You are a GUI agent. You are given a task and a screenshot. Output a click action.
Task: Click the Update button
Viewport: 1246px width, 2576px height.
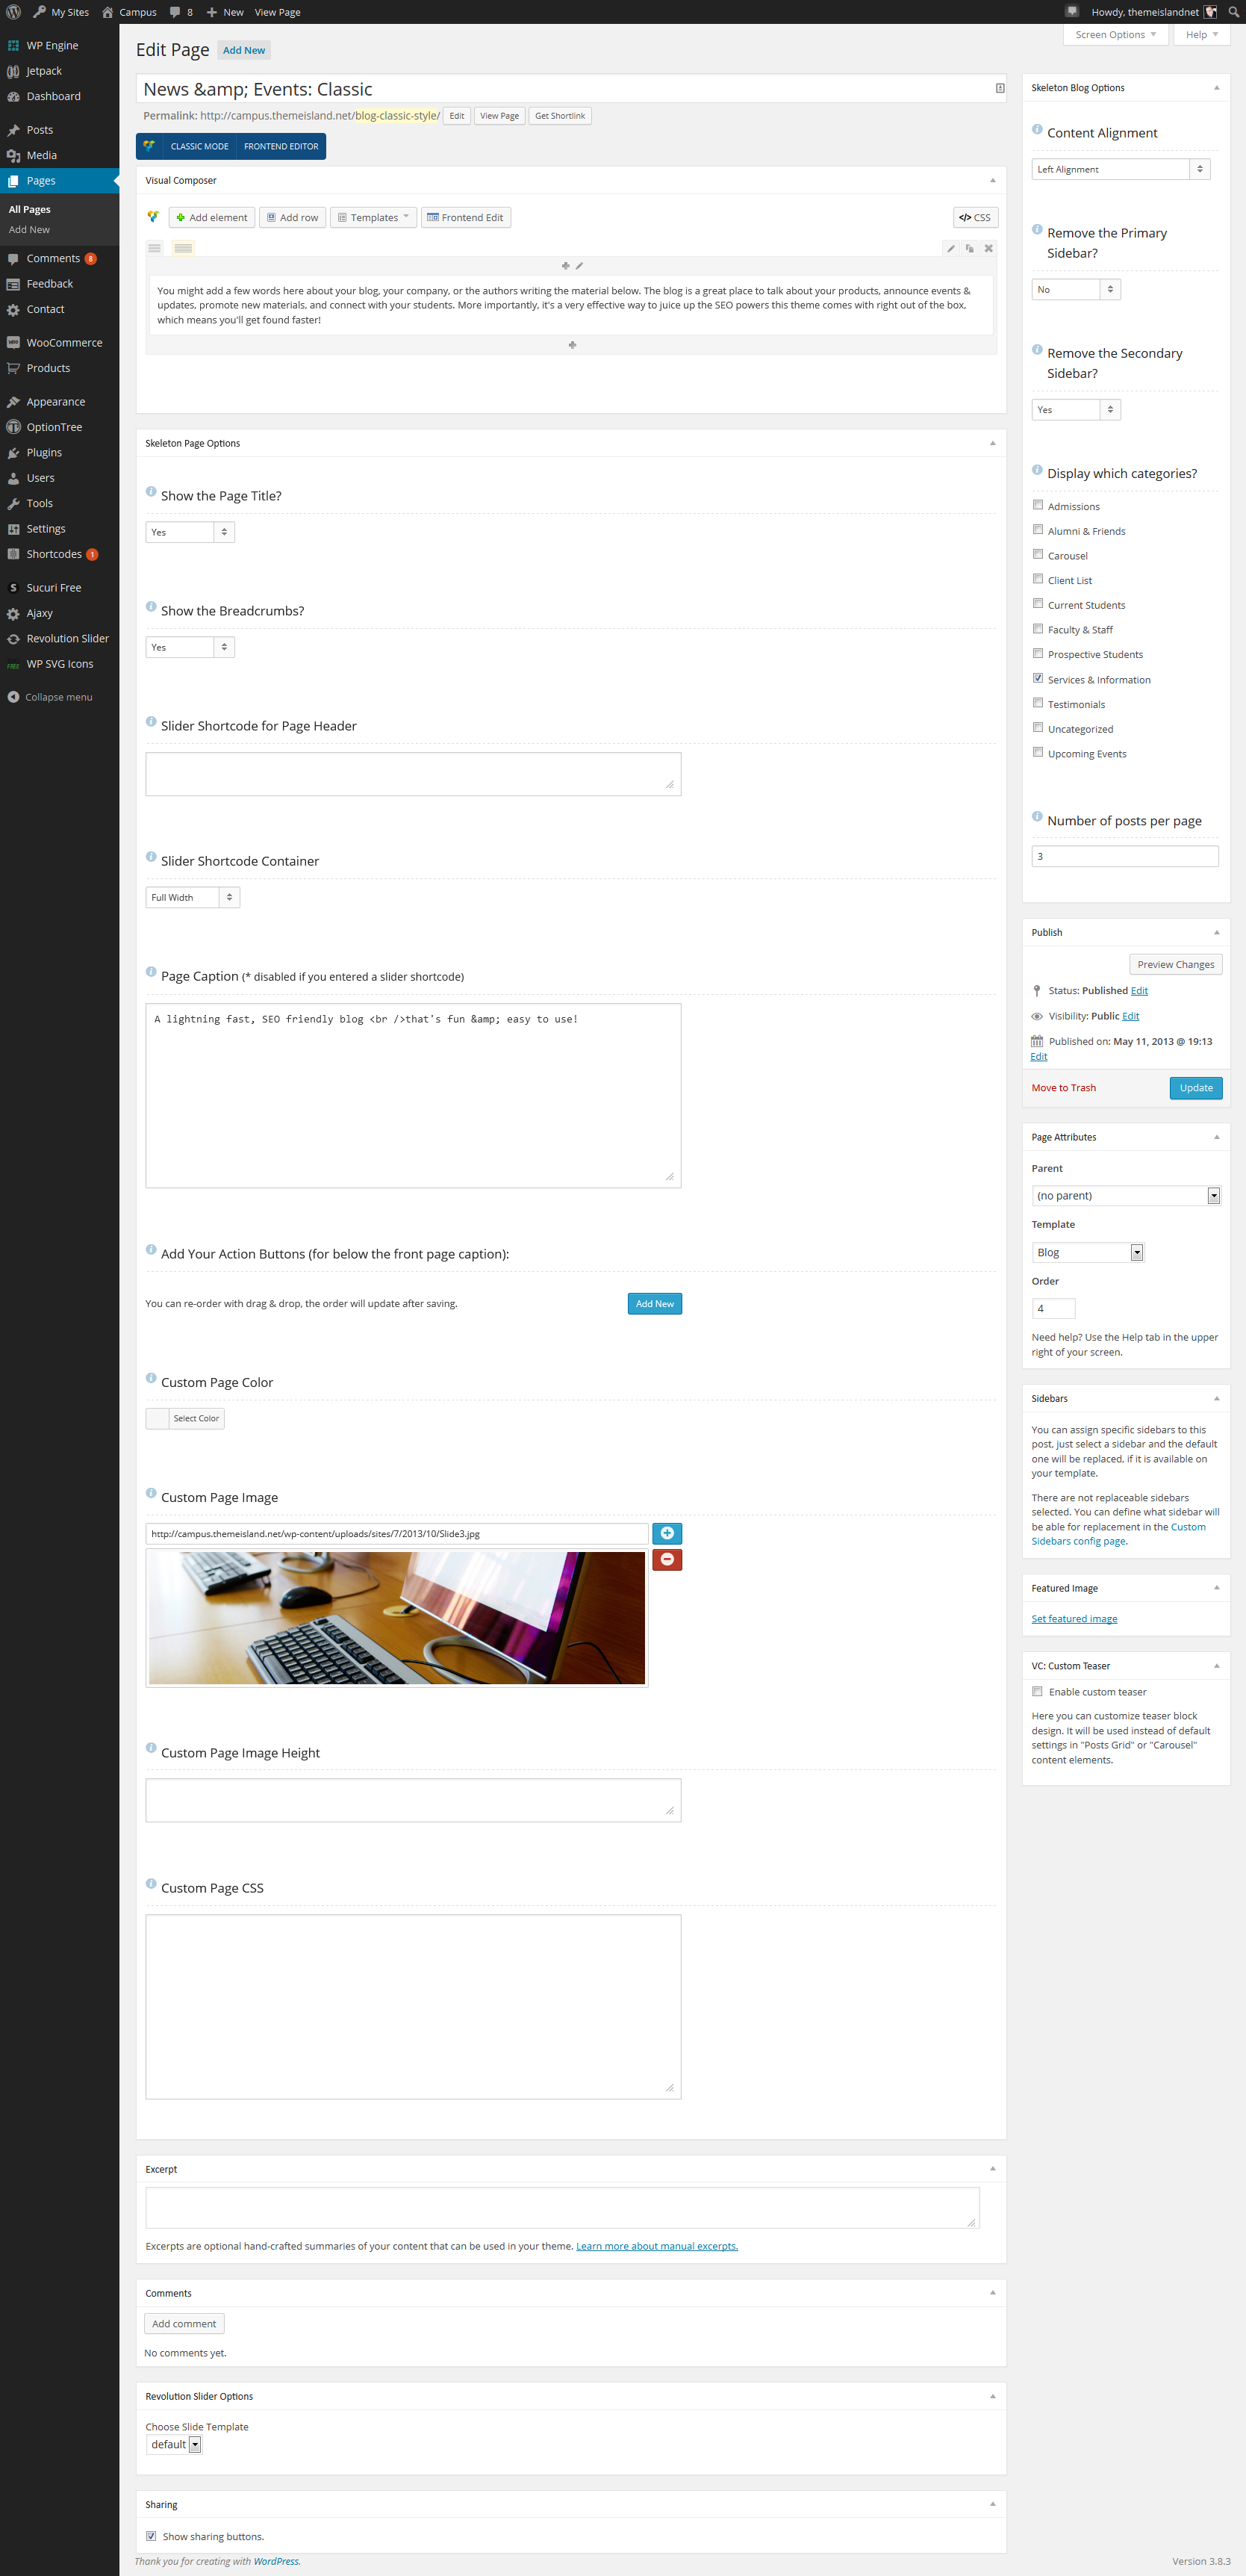(x=1195, y=1088)
